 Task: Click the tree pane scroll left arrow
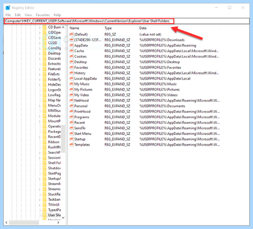[6, 222]
